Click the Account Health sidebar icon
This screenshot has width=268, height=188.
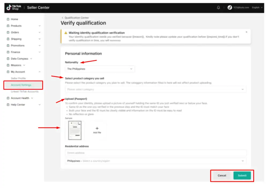tap(8, 98)
